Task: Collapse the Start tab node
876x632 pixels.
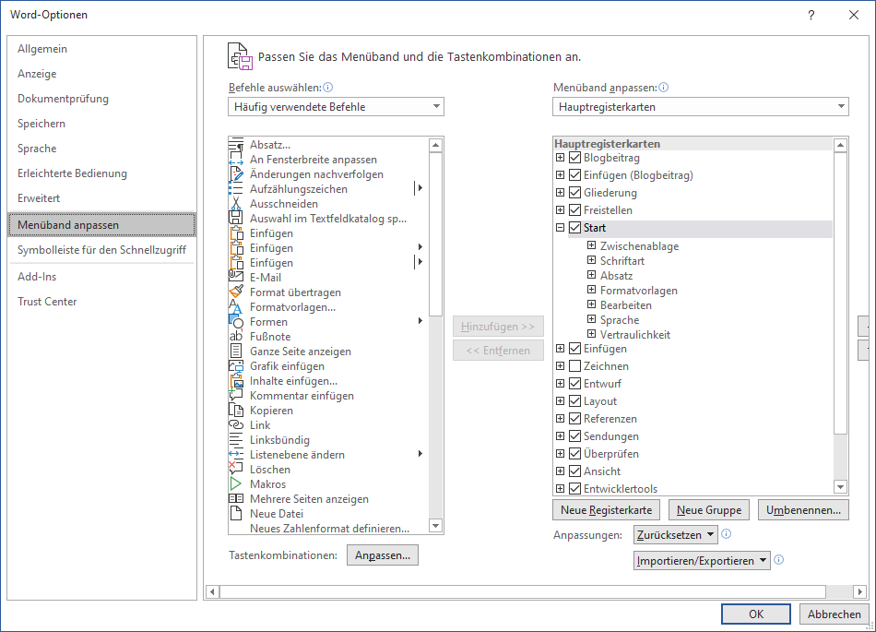Action: [561, 228]
